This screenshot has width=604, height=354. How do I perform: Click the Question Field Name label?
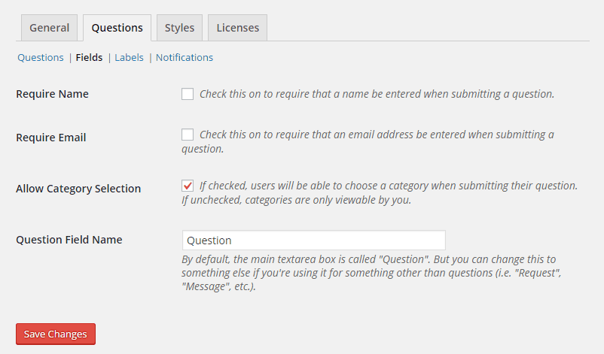[69, 240]
